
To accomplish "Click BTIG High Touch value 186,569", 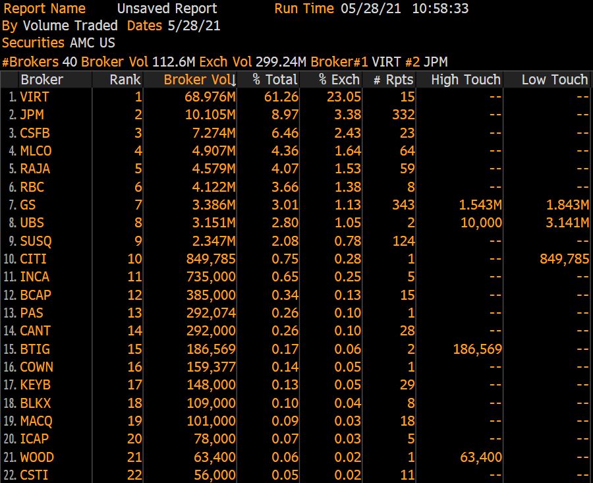I will 478,349.
